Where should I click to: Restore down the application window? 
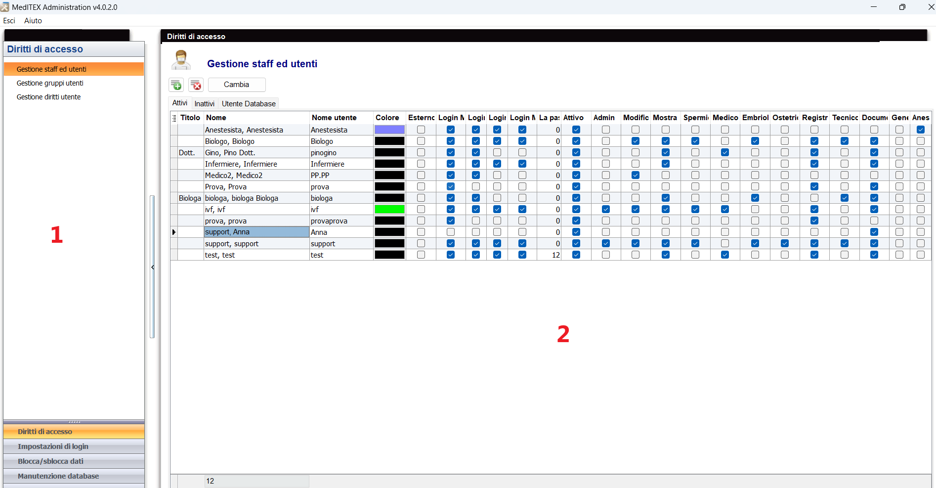902,7
